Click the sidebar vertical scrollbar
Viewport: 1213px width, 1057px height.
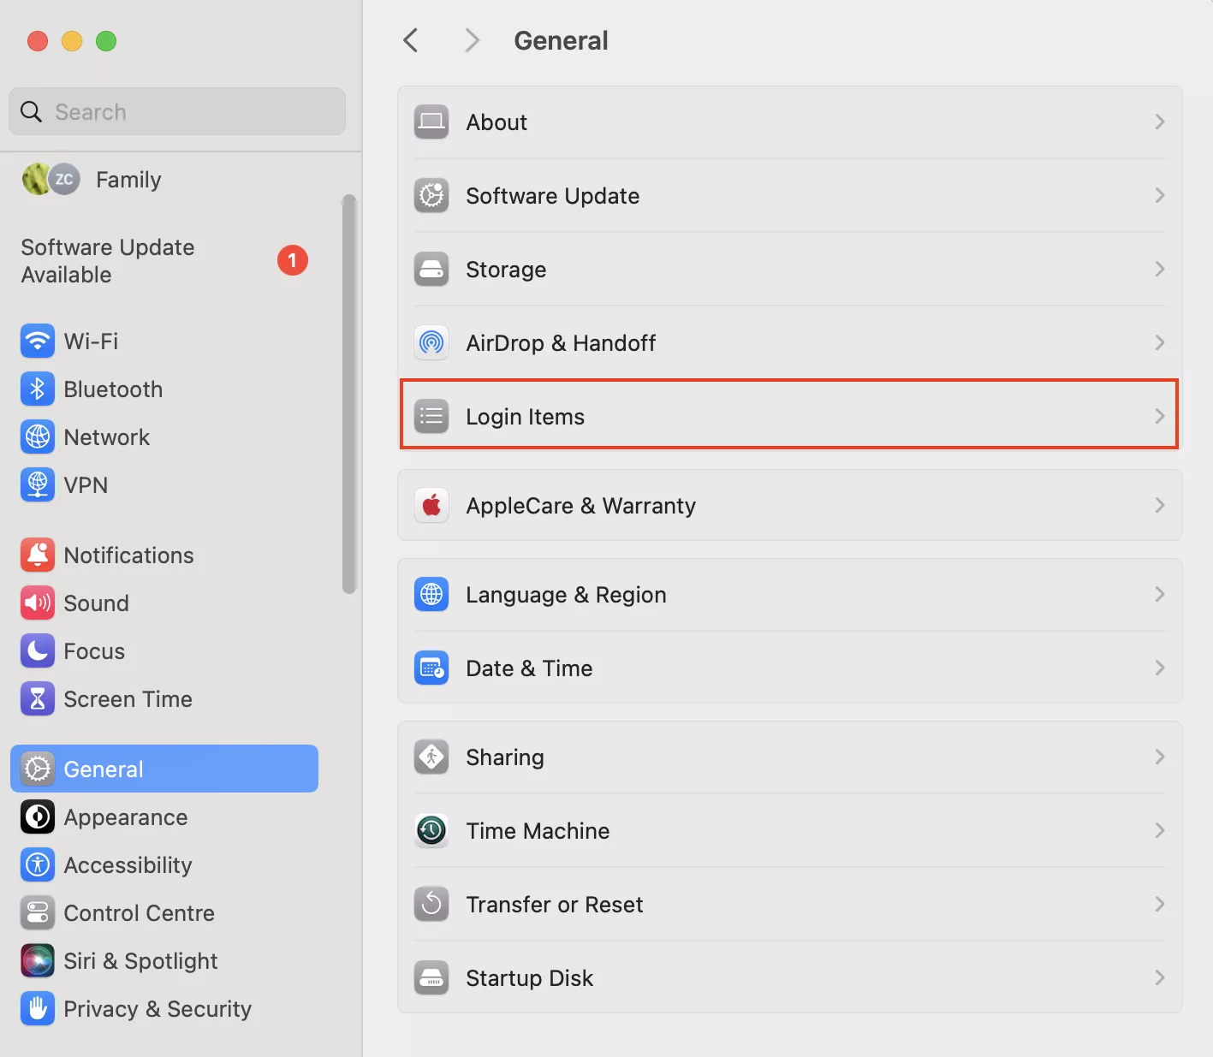pyautogui.click(x=348, y=394)
